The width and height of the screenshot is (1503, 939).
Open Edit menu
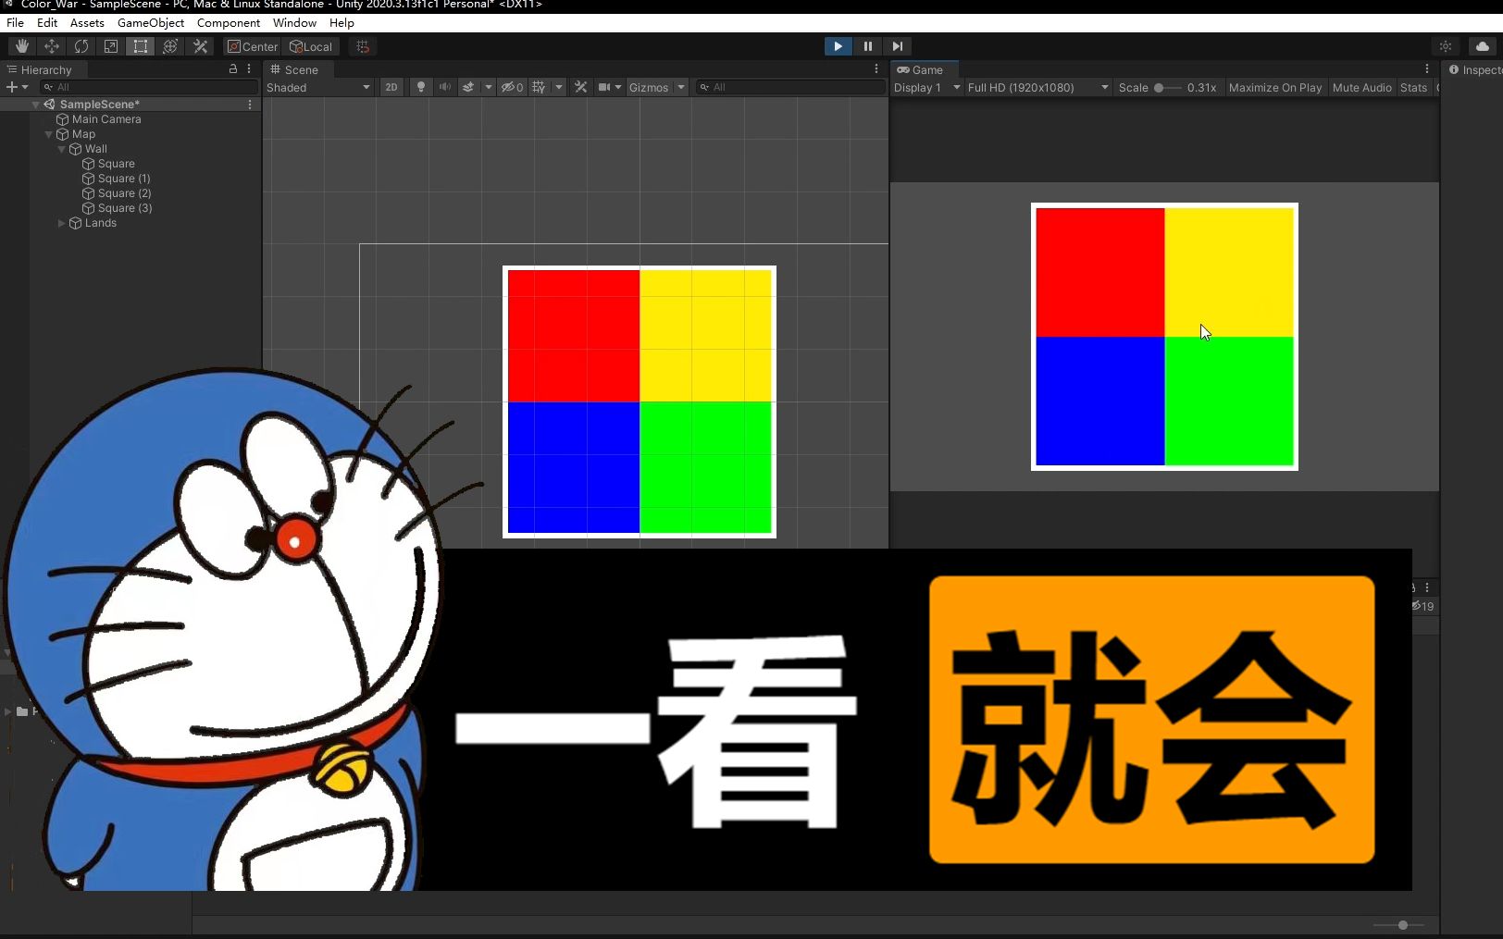pyautogui.click(x=47, y=22)
